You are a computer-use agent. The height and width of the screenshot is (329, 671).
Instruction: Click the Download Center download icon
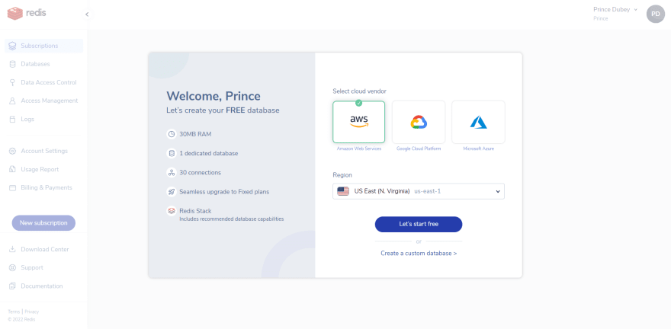pyautogui.click(x=12, y=250)
